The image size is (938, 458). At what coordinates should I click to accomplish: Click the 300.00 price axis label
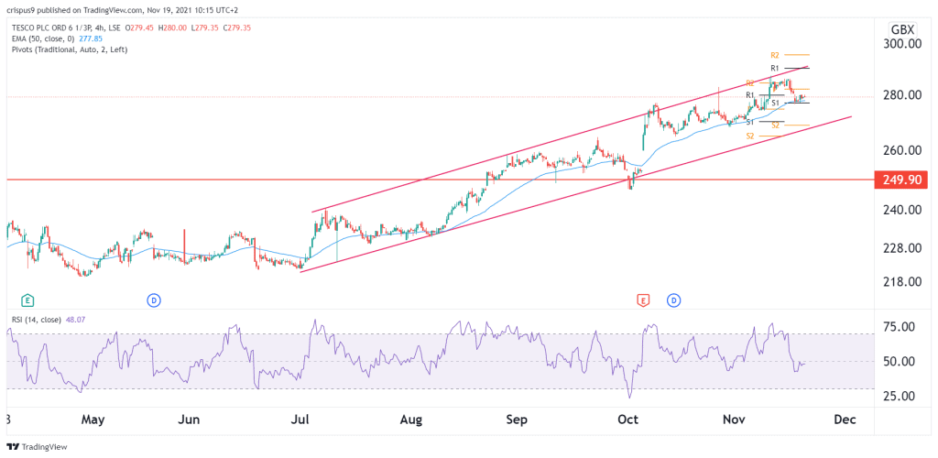coord(901,44)
